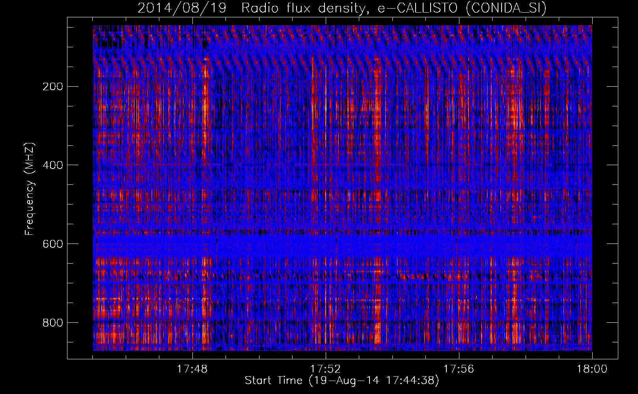Viewport: 638px width, 394px height.
Task: Click the 'Start Time (19-Aug-14 17:44:38)' label
Action: point(342,381)
